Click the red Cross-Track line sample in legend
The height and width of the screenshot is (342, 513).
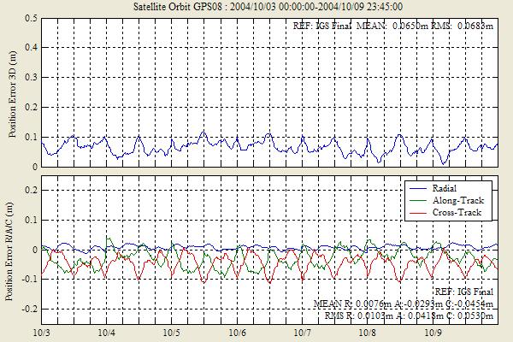(x=416, y=210)
